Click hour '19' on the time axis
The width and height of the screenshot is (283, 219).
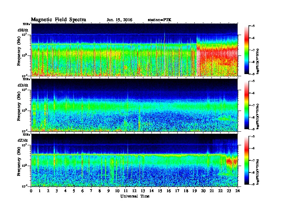[x=194, y=191]
